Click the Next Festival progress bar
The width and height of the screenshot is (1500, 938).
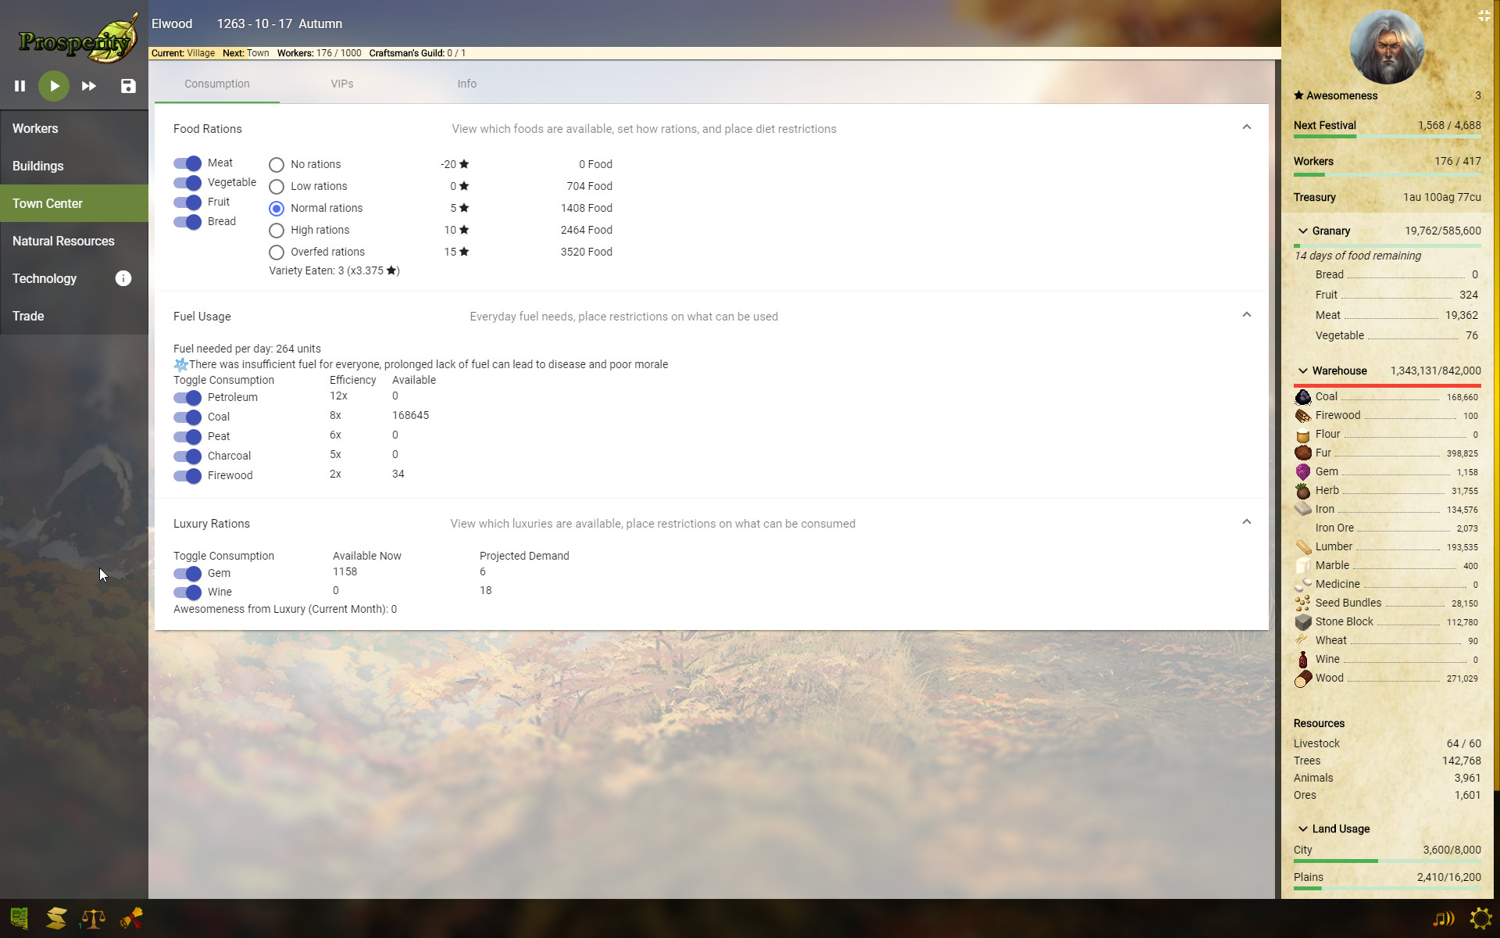1387,135
